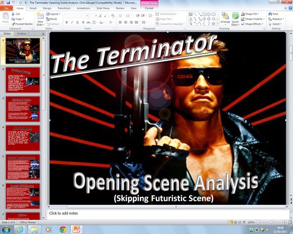Toggle Italic formatting

tap(72, 22)
